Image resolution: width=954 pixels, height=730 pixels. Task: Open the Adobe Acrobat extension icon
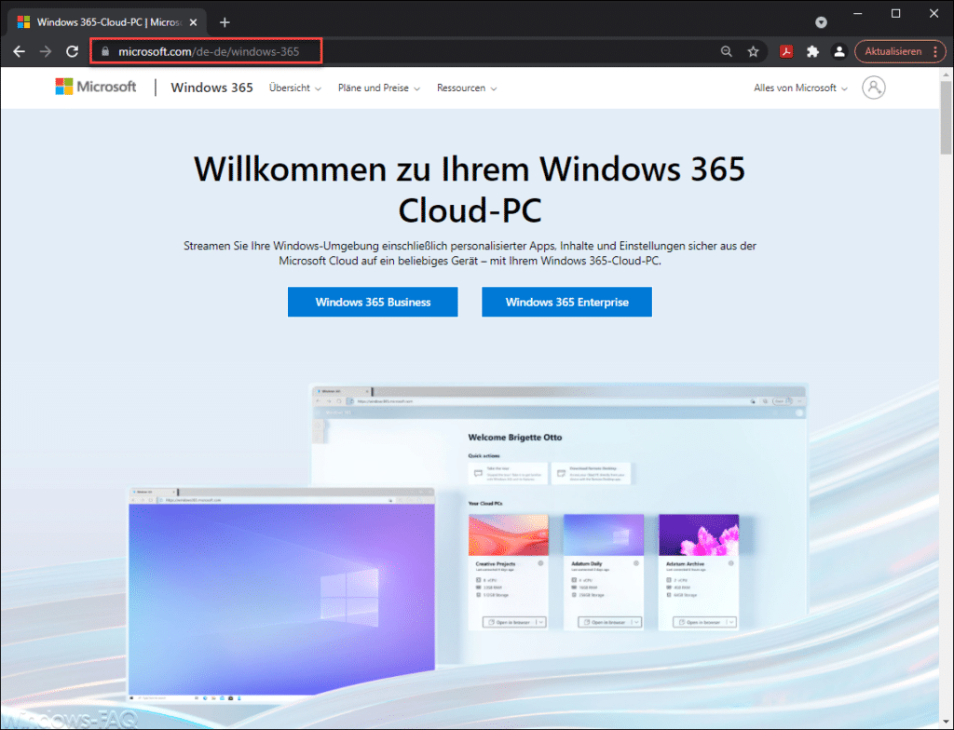(786, 52)
